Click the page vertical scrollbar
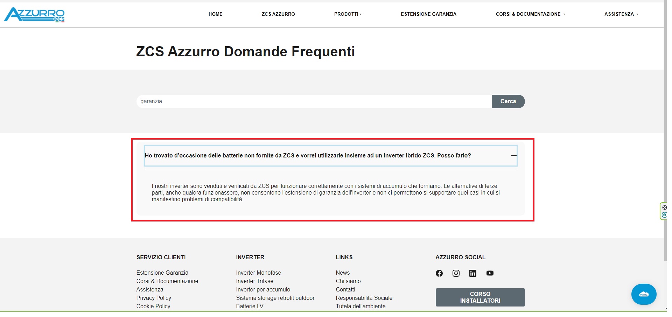Screen dimensions: 672x317 (665, 130)
